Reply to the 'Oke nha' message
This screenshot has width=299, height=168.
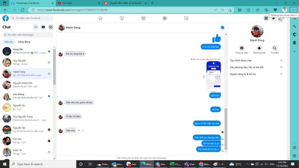tap(79, 130)
